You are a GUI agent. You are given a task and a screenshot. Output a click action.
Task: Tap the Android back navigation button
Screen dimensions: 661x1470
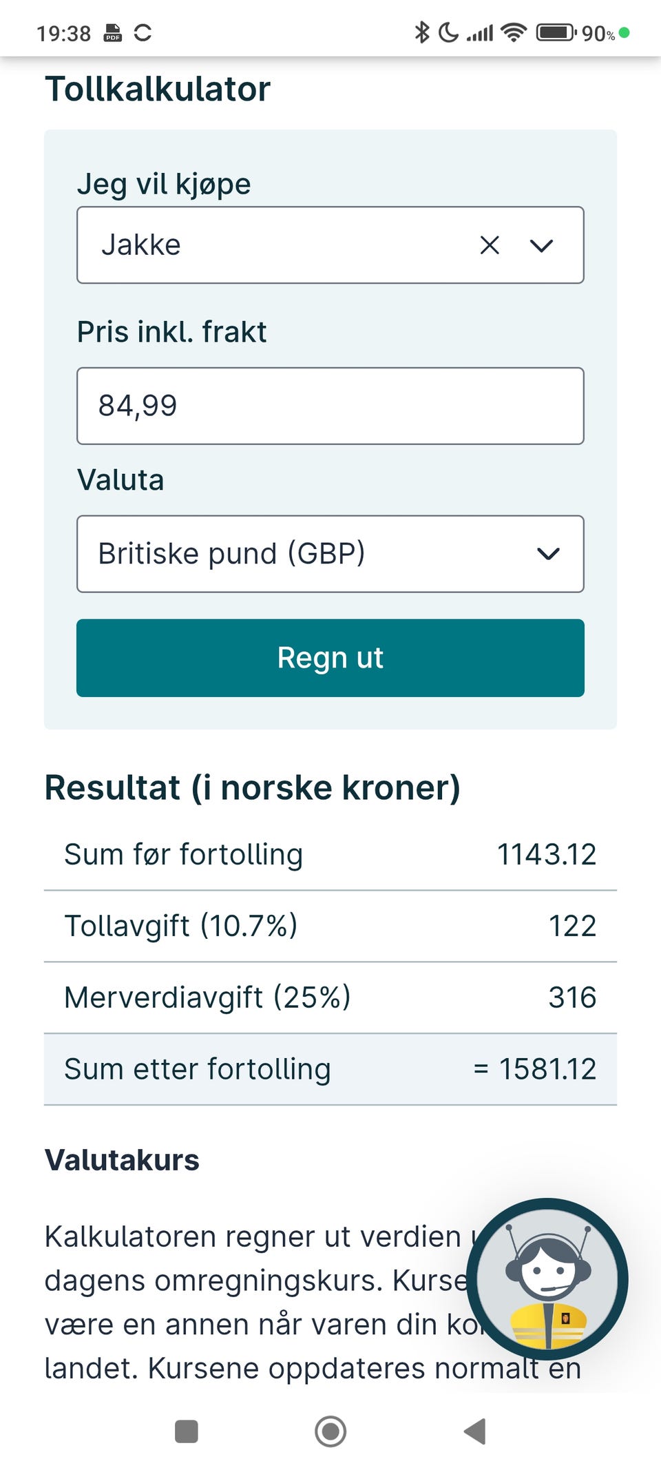pyautogui.click(x=475, y=1431)
